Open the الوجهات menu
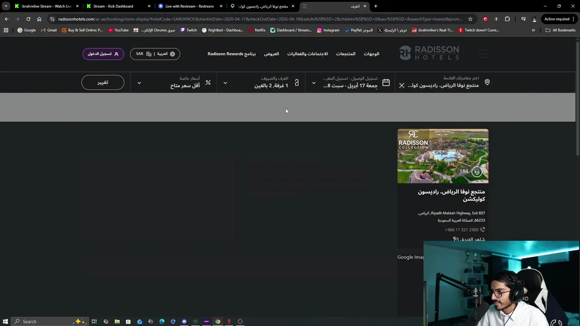 pyautogui.click(x=371, y=54)
